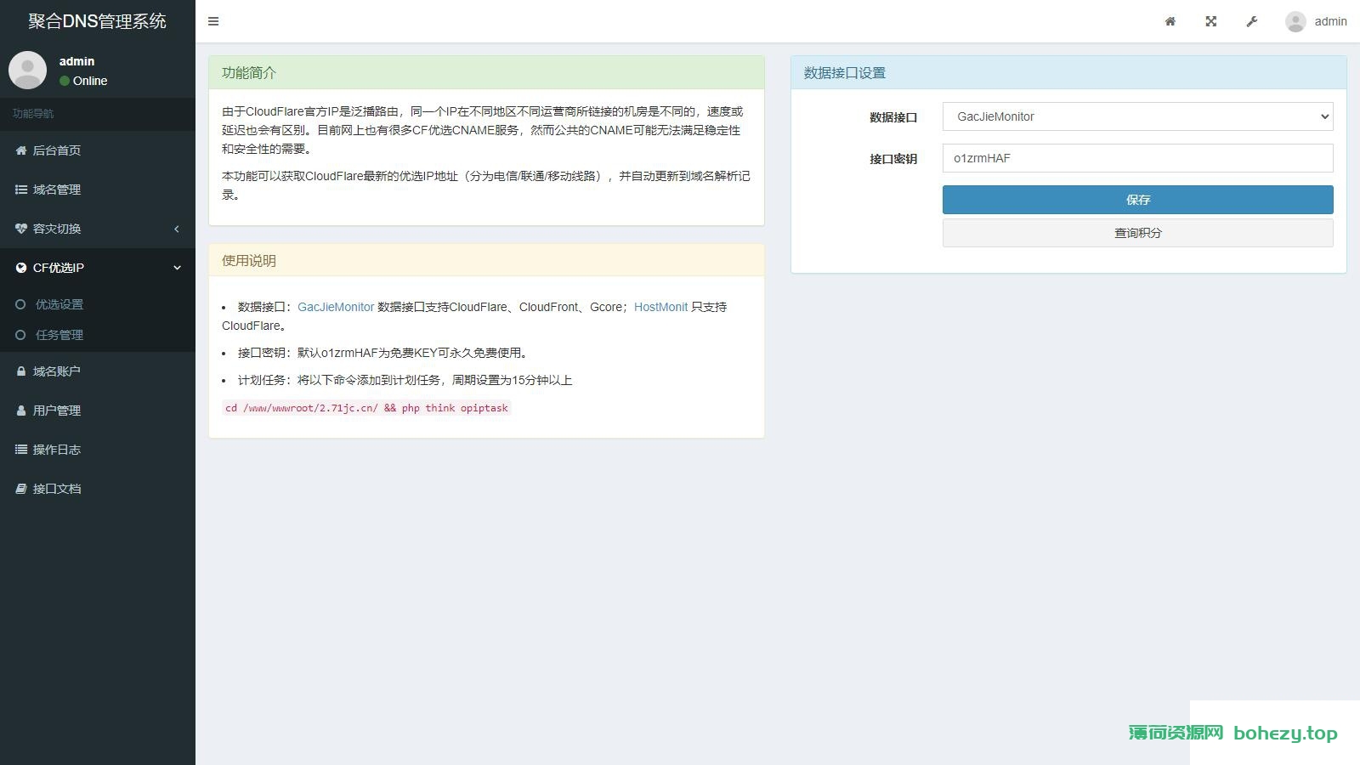Screen dimensions: 1360x765
Task: Click the circle icon beside 优选设置
Action: [21, 304]
